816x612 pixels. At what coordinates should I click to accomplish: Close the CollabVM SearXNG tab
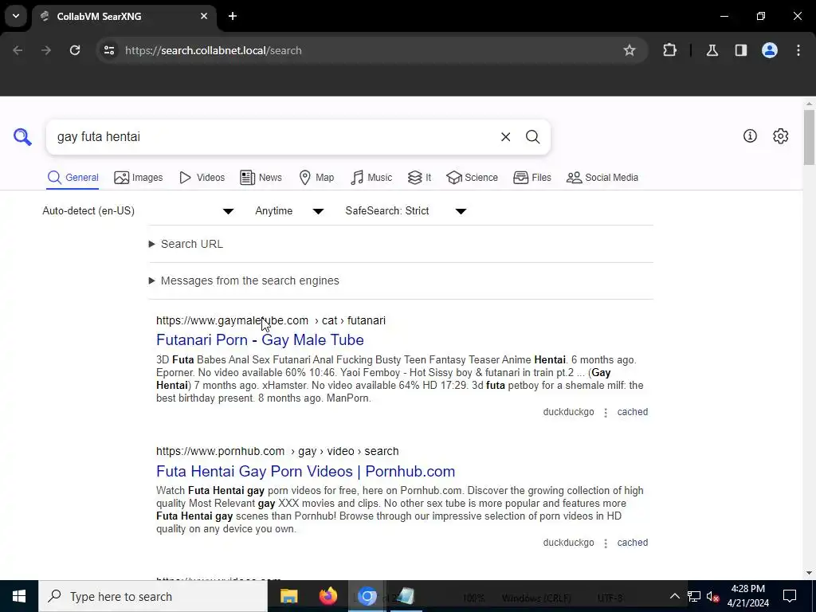tap(204, 16)
